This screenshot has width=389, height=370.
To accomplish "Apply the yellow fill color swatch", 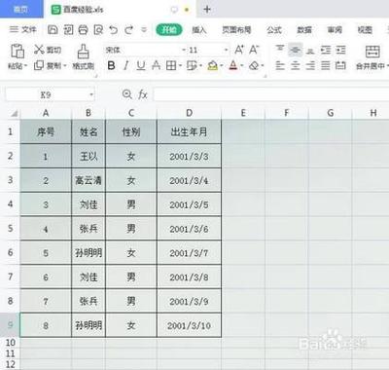I will point(213,65).
